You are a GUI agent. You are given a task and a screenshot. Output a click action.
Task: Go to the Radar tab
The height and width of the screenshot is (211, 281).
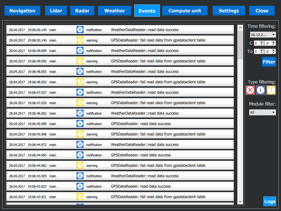point(82,11)
